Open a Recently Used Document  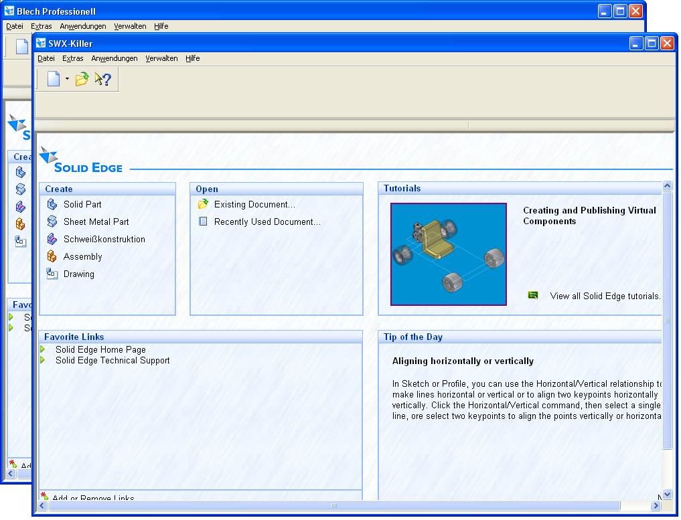267,222
